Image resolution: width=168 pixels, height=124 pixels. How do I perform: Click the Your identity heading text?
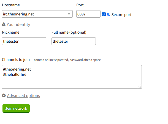point(18,25)
